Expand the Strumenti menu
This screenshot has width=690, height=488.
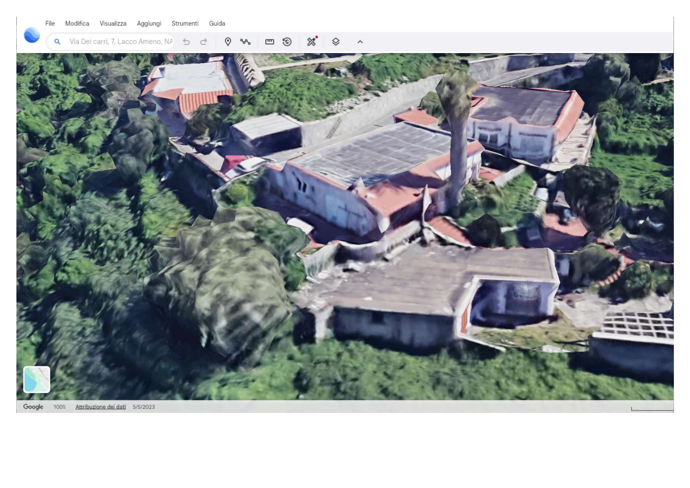185,23
